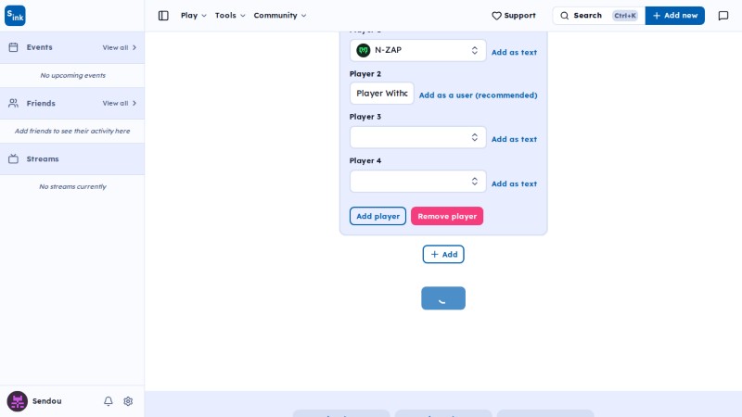Toggle the sidebar panel icon
This screenshot has height=417, width=742.
point(163,16)
